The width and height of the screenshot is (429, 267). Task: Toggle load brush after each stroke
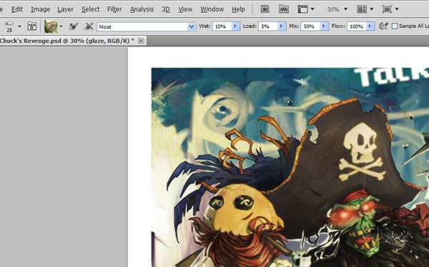tap(74, 26)
